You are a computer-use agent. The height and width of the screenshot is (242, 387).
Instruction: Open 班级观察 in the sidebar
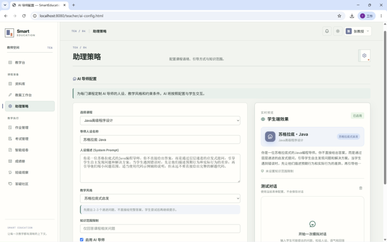coord(29,172)
